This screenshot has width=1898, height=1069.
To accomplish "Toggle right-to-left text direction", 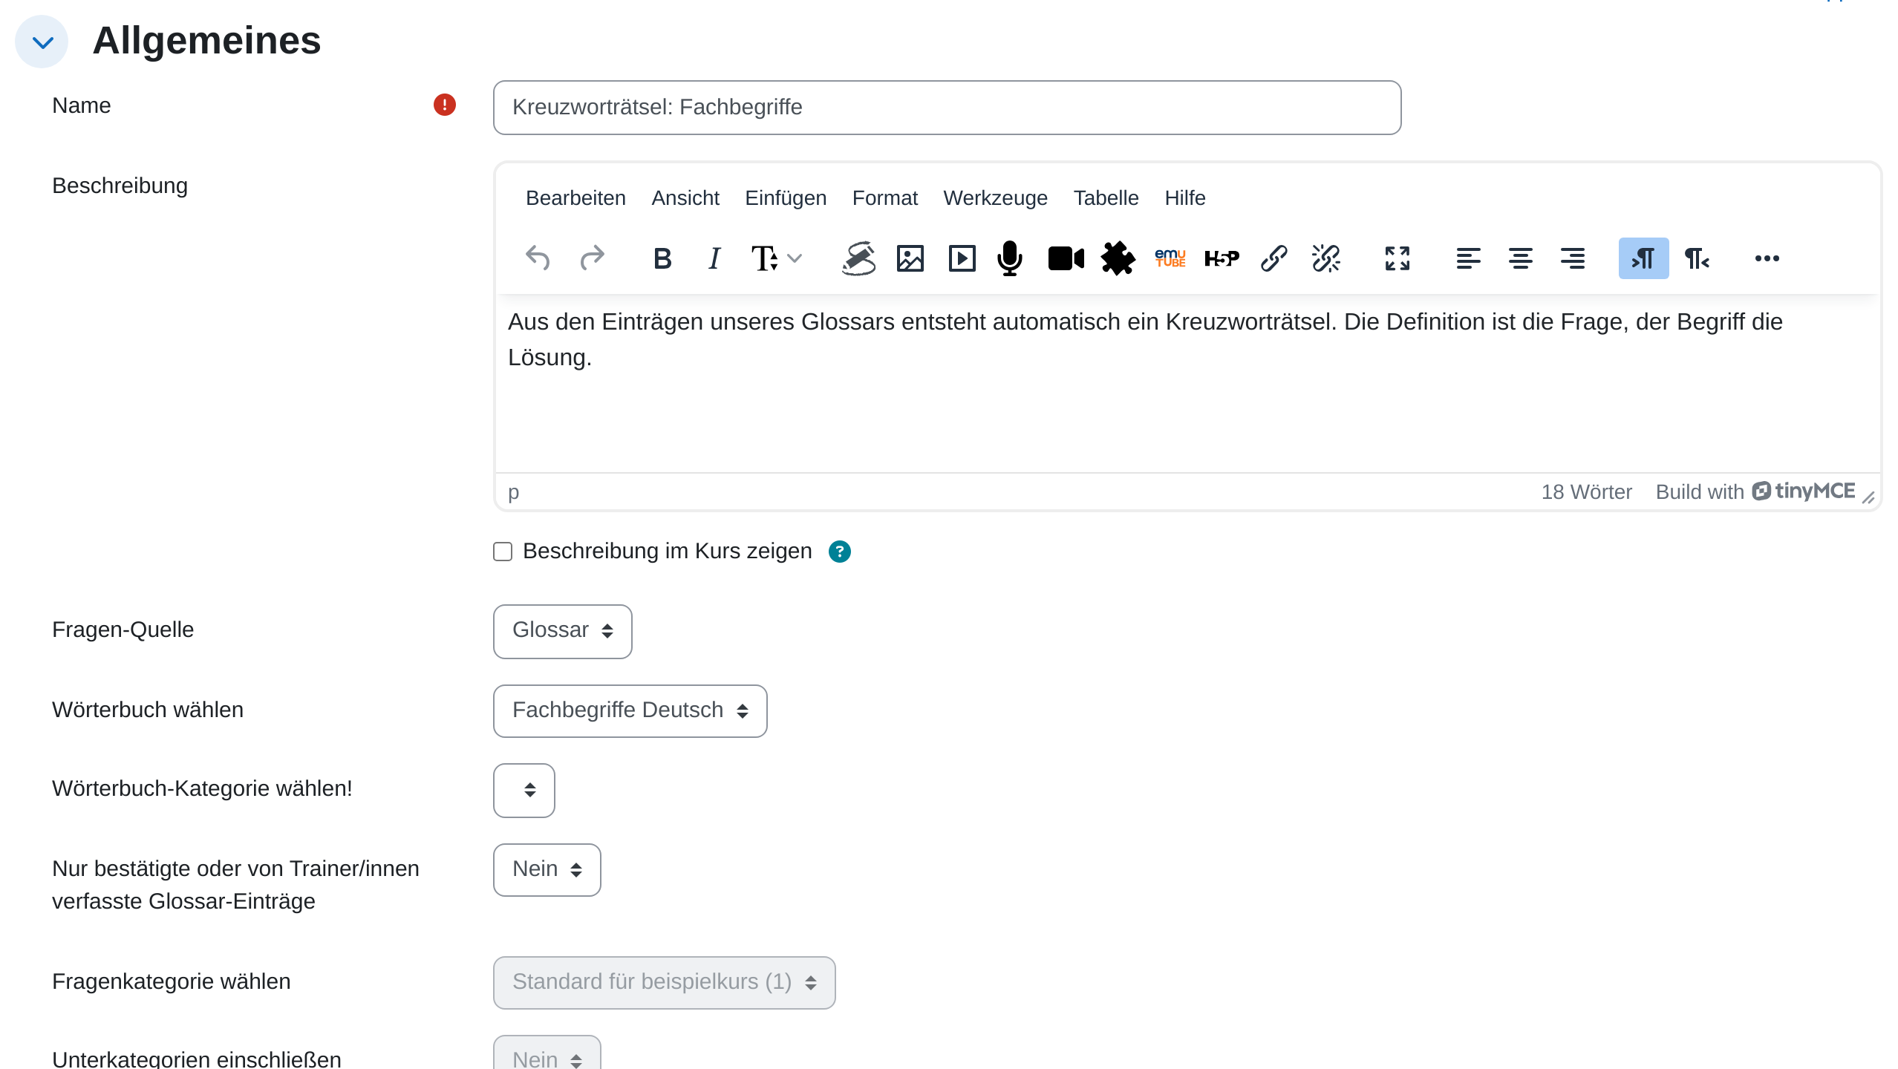I will (1696, 258).
